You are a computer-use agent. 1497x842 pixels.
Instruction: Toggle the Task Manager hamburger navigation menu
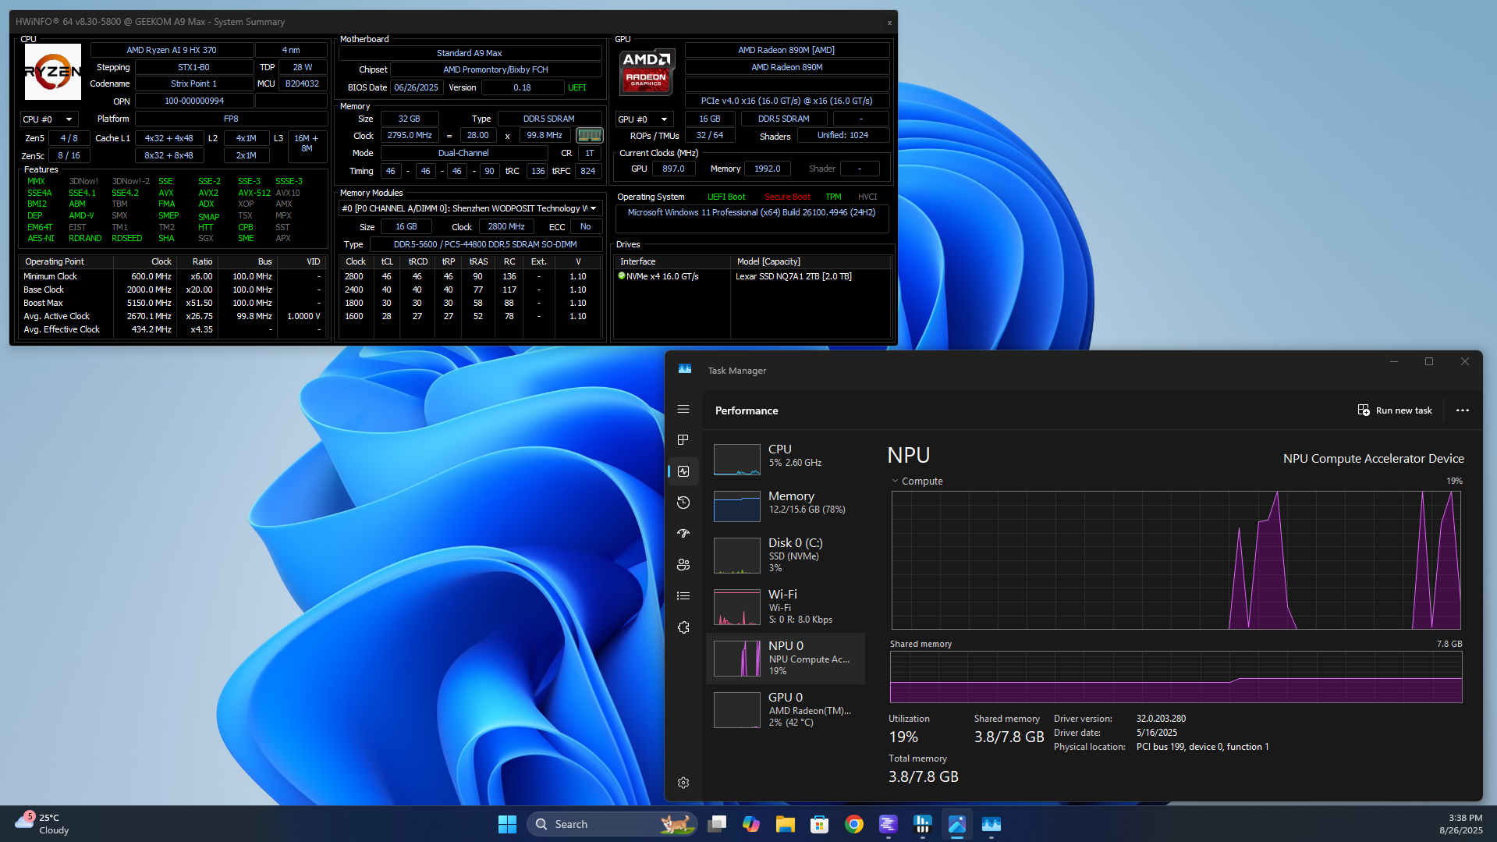tap(683, 409)
